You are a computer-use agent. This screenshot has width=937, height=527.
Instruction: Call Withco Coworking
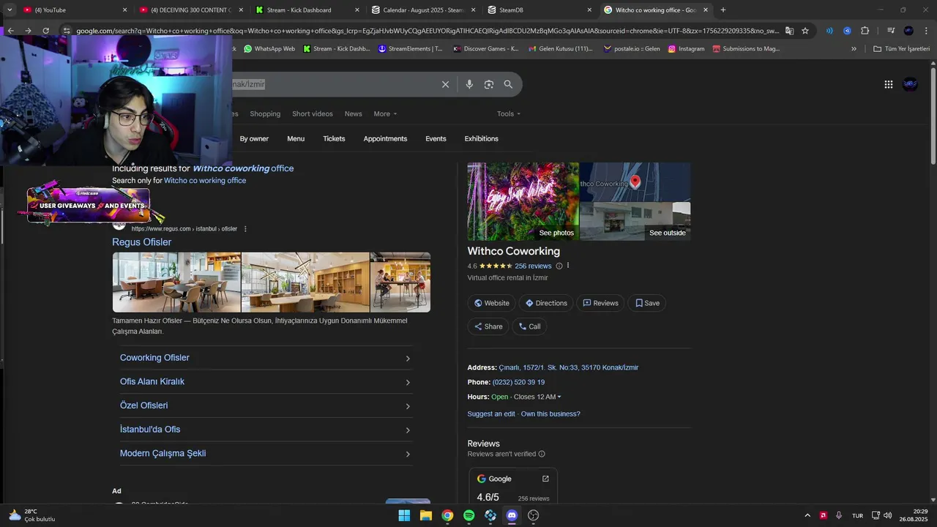[x=529, y=326]
